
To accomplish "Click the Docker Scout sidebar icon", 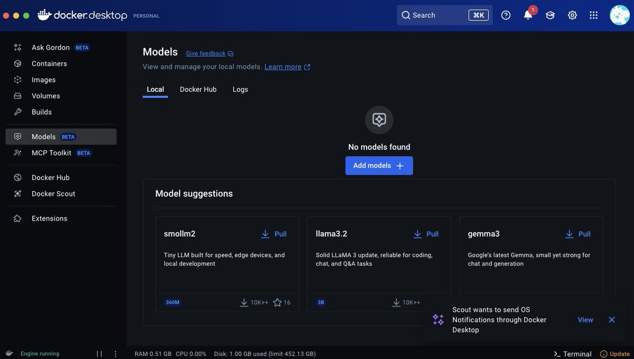I will click(17, 194).
